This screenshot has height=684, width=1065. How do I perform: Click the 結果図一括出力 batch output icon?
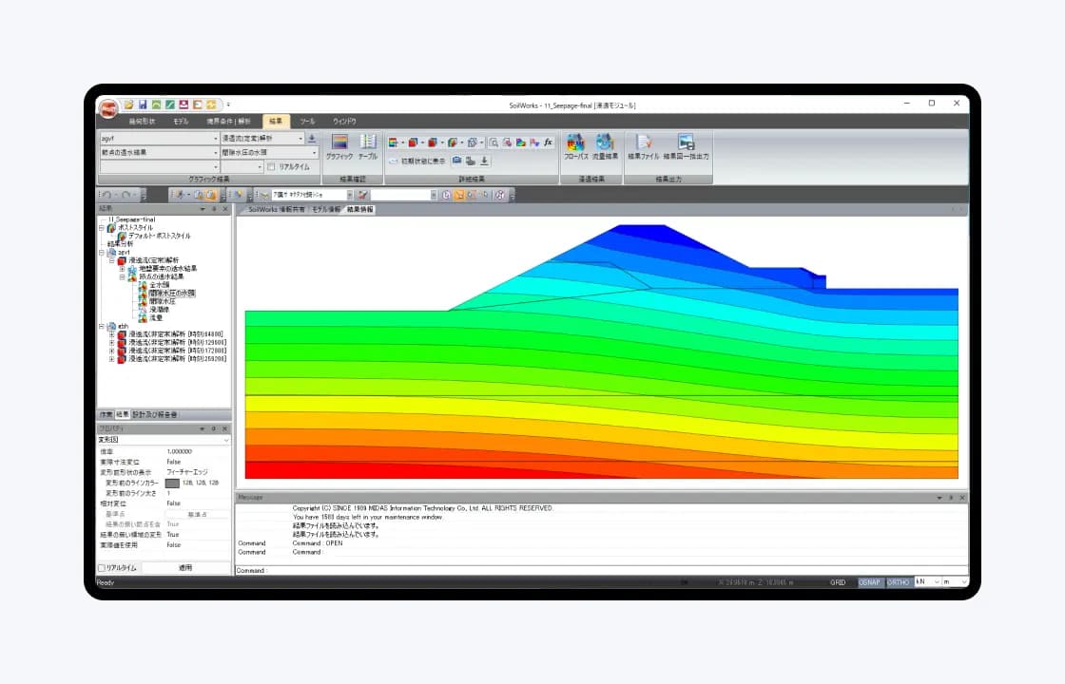[x=686, y=147]
